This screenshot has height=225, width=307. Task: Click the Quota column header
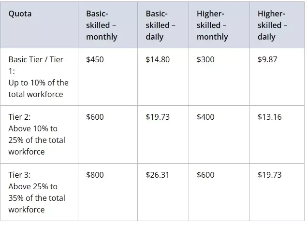click(39, 25)
